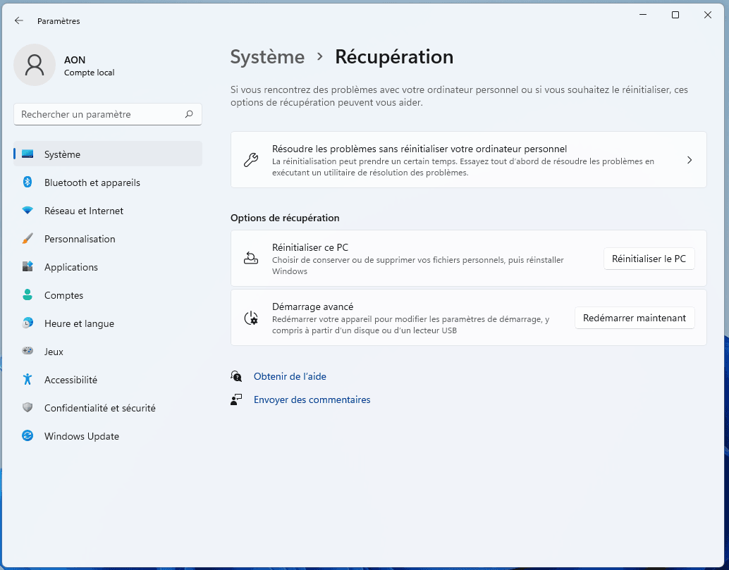Screen dimensions: 729x570
Task: Click the Wi-Fi network icon in the sidebar
Action: point(27,211)
